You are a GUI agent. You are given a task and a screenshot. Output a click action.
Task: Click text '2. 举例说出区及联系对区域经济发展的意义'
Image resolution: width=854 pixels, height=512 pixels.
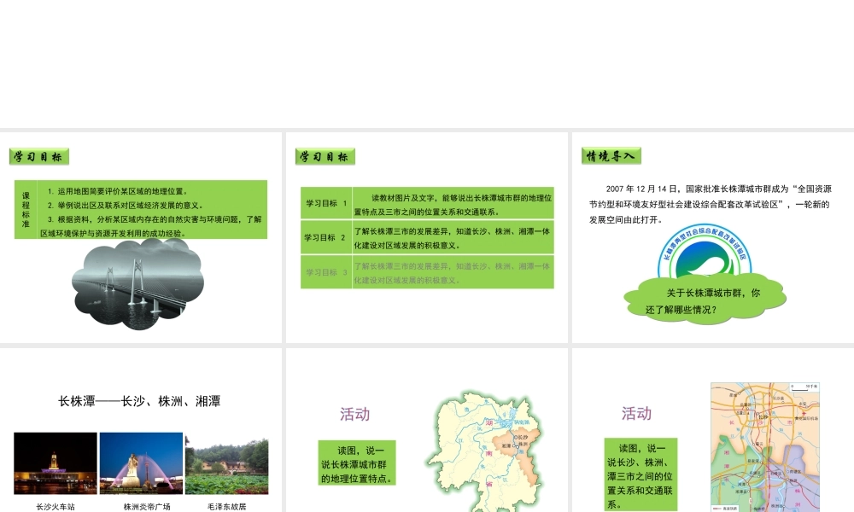point(125,205)
